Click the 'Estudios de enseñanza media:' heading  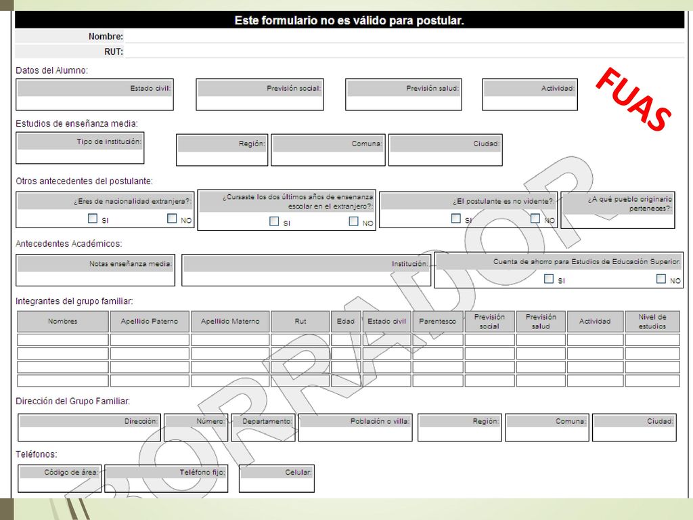click(77, 123)
